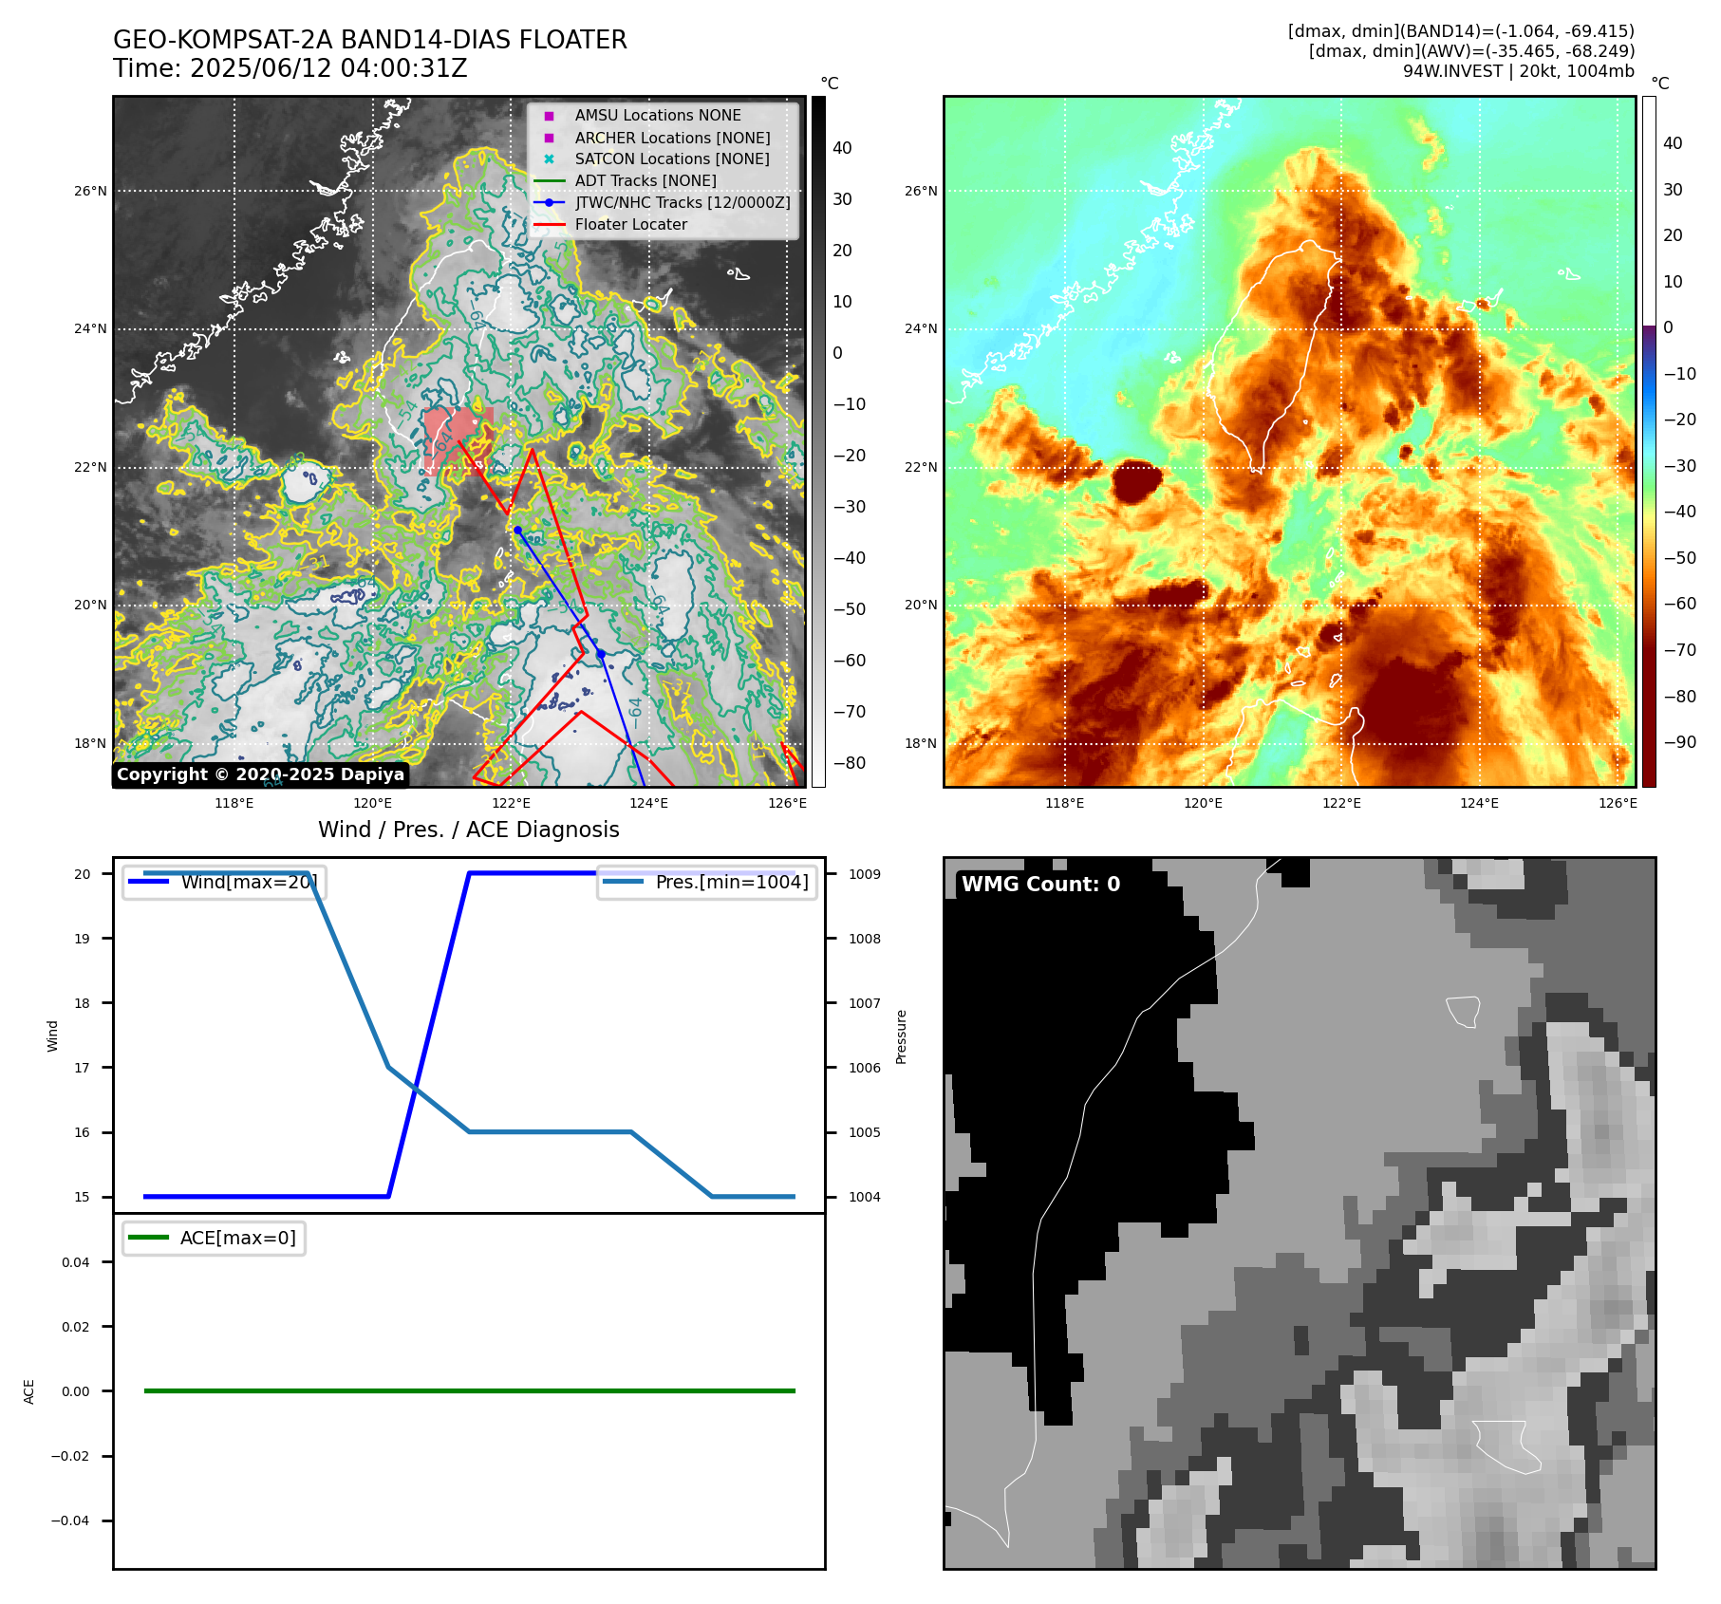
Task: Click the Pres. legend line sample
Action: (623, 882)
